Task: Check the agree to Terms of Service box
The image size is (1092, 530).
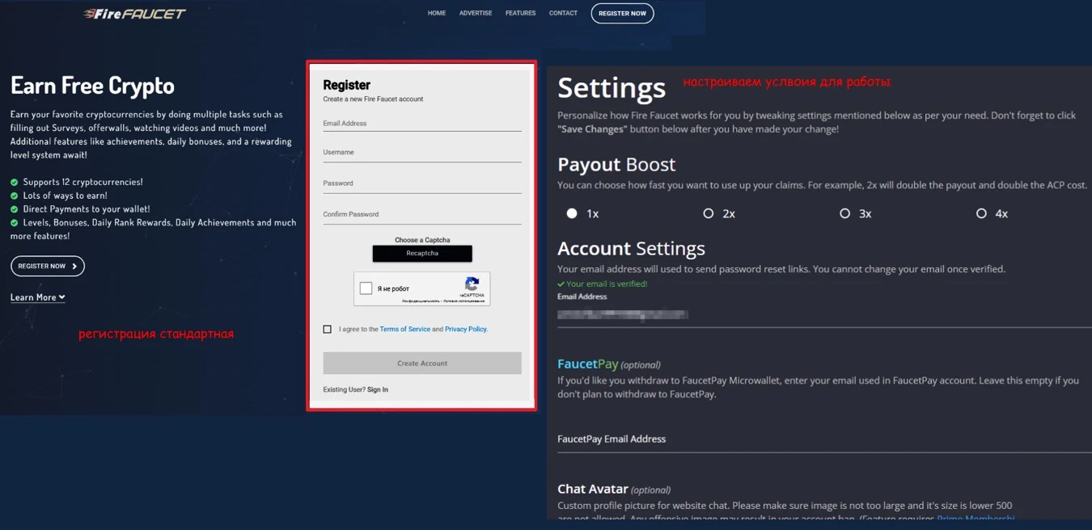Action: (x=327, y=330)
